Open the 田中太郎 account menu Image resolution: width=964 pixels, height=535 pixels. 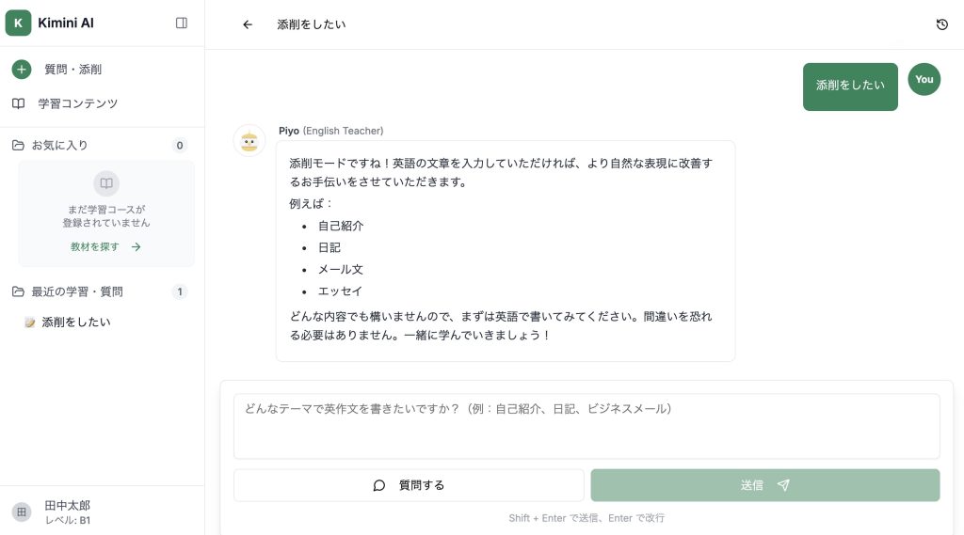point(68,511)
